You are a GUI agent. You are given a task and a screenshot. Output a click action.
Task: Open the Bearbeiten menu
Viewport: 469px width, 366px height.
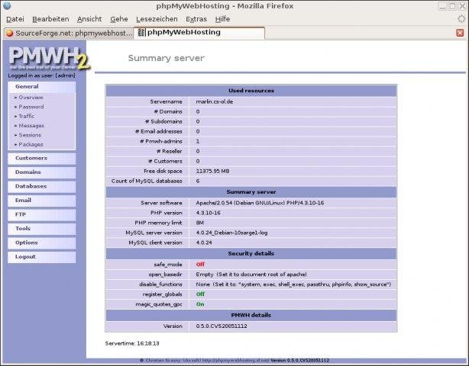coord(50,19)
